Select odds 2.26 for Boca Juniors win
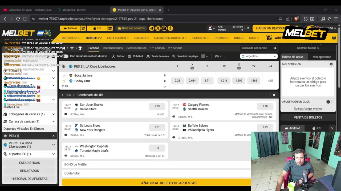Screen dimensions: 341x191 (177, 81)
